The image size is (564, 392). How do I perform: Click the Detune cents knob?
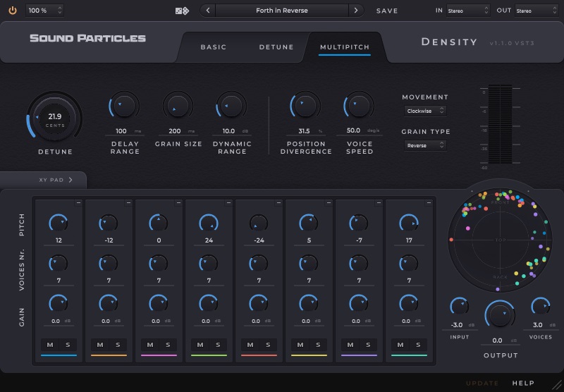54,118
